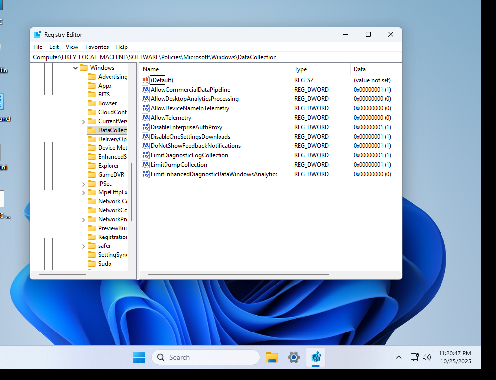This screenshot has width=496, height=380.
Task: Select the DeliveryOp key in tree
Action: click(x=112, y=139)
